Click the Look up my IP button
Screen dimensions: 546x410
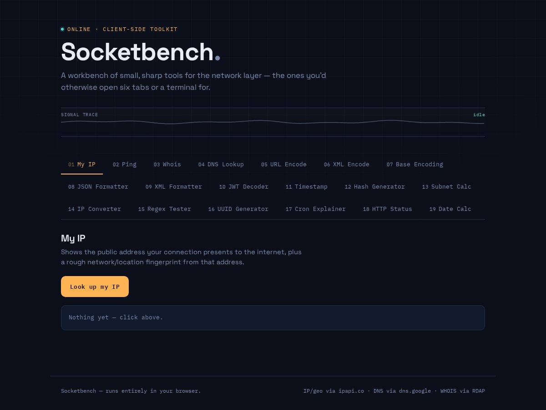pyautogui.click(x=95, y=287)
